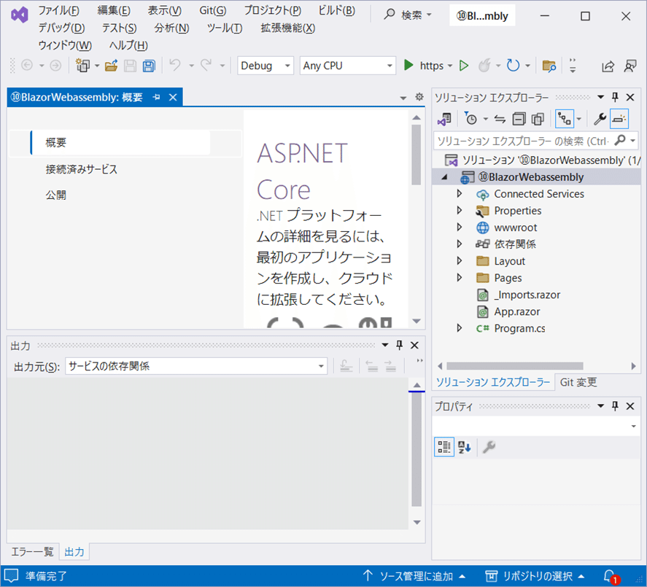Open the デバッグ(D) menu

coord(61,28)
